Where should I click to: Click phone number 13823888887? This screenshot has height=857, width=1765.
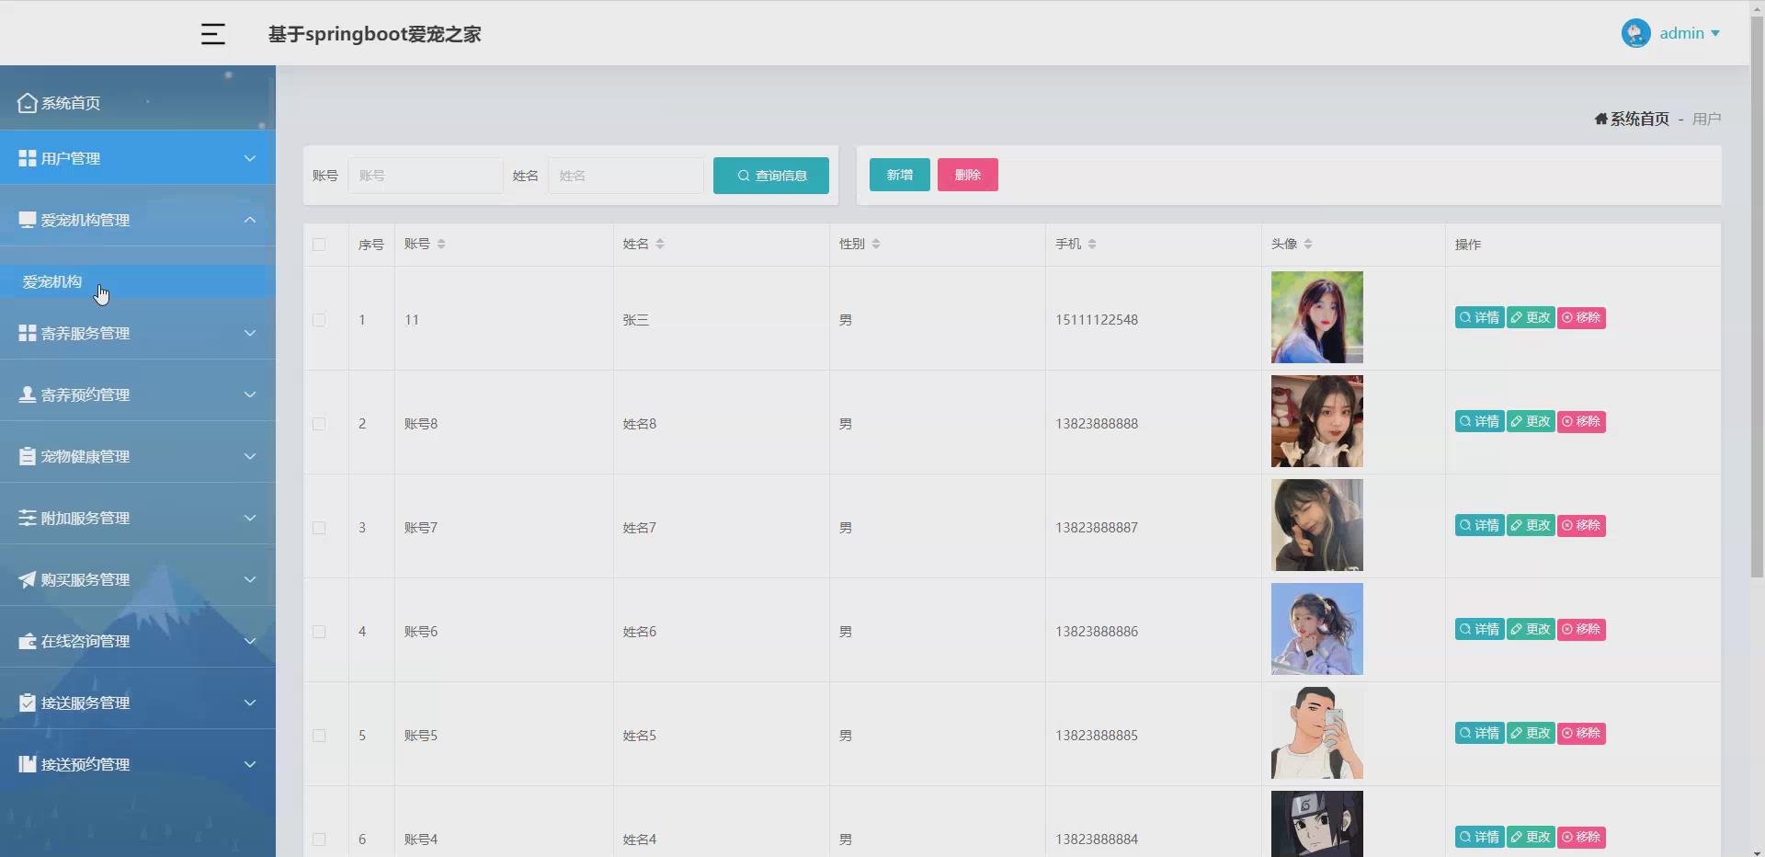1097,528
